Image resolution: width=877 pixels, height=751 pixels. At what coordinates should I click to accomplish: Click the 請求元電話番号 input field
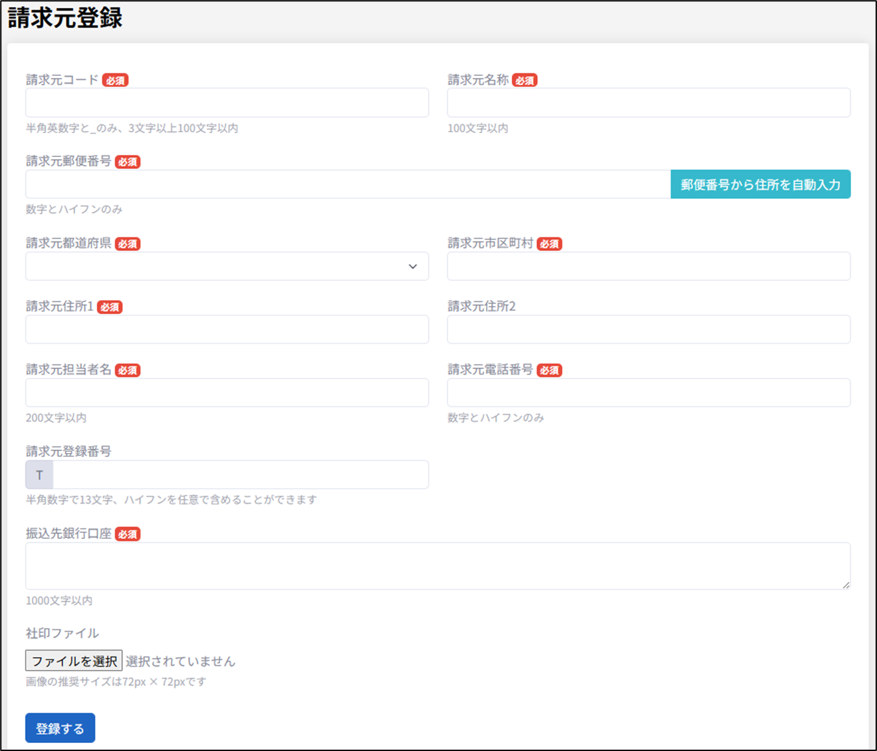coord(648,392)
